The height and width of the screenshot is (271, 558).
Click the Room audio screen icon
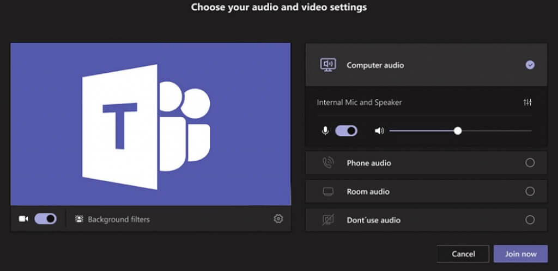(x=327, y=192)
